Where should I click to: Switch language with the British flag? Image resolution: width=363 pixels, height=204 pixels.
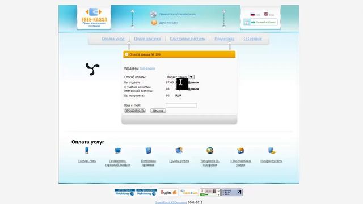[x=266, y=14]
